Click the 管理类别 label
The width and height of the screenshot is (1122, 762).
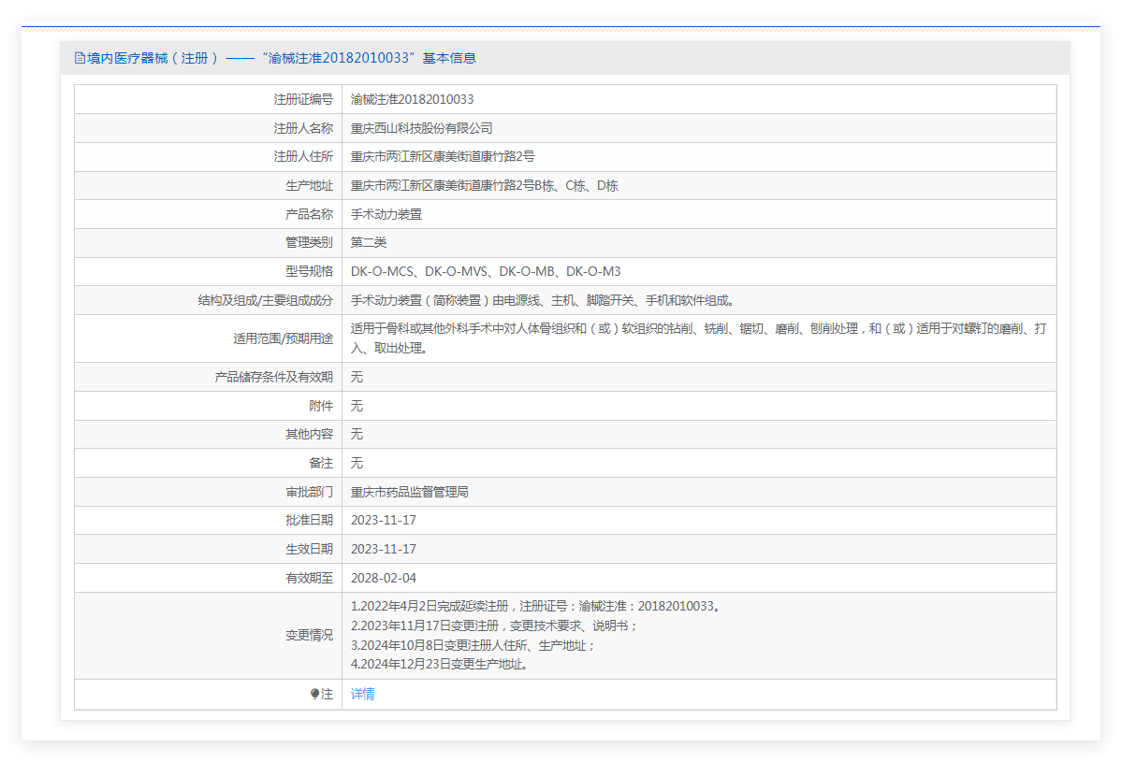coord(309,242)
